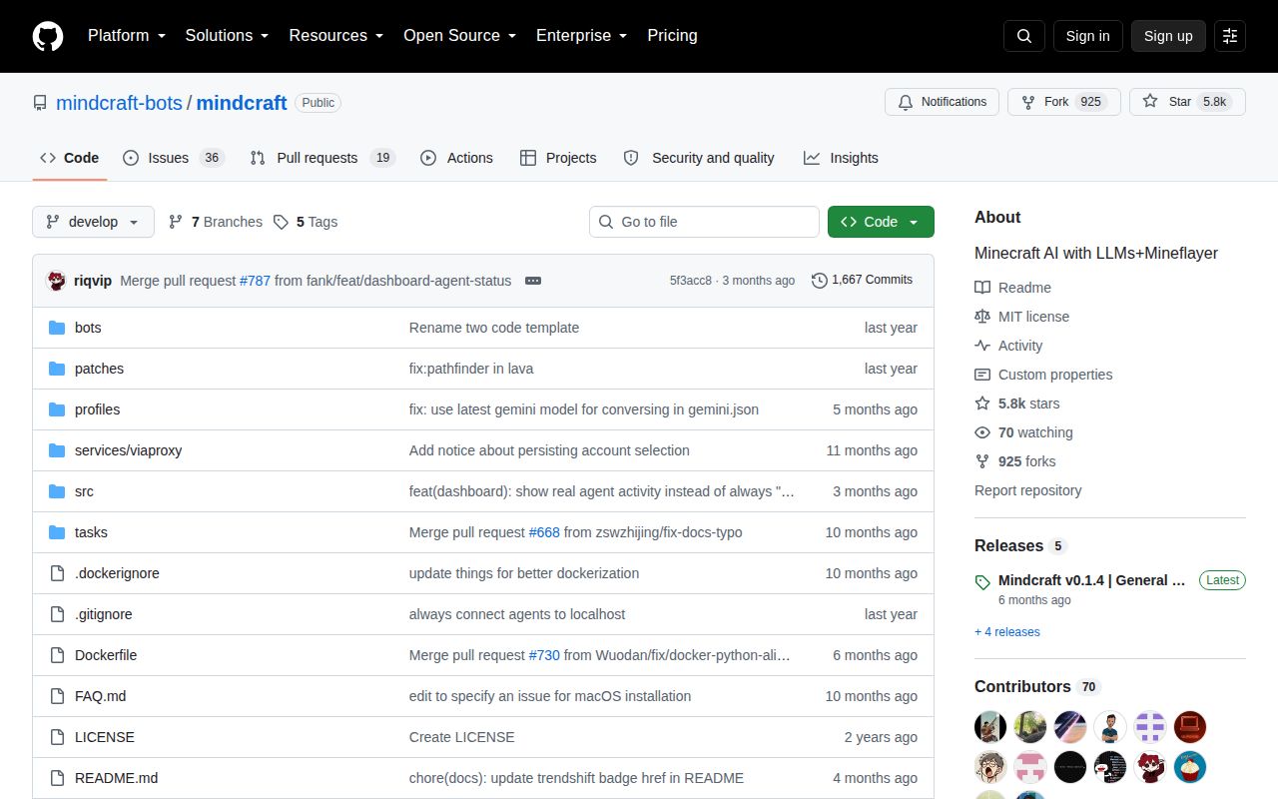
Task: Expand the Platform menu
Action: tap(126, 36)
